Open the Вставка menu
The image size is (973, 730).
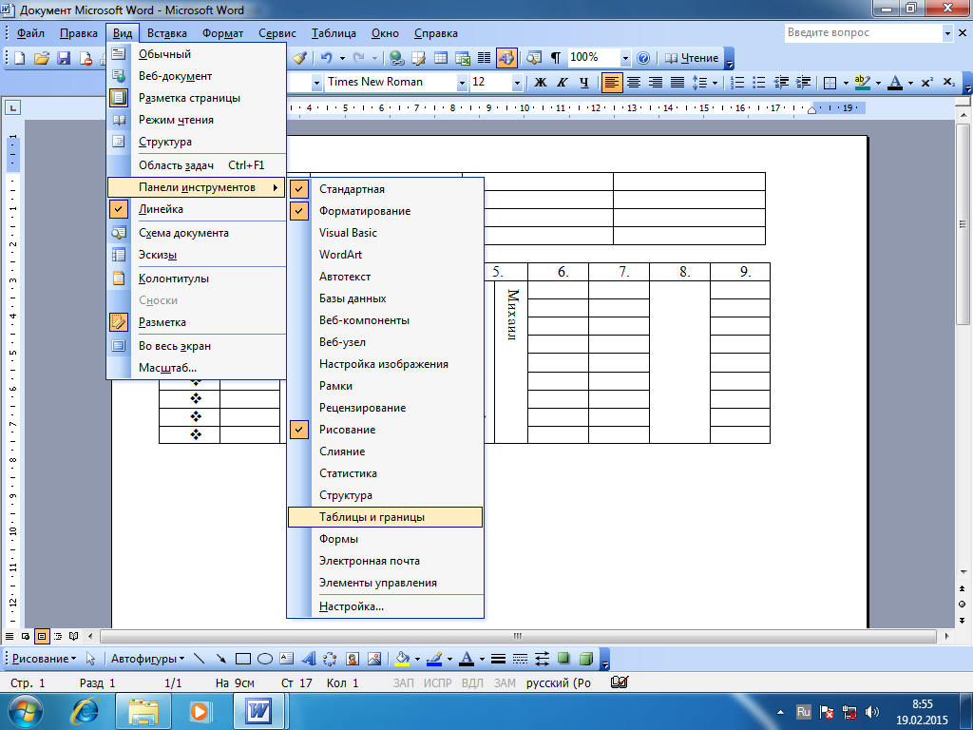167,33
